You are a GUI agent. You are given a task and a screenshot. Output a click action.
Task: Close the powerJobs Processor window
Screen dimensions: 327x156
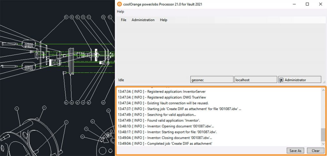click(x=321, y=4)
